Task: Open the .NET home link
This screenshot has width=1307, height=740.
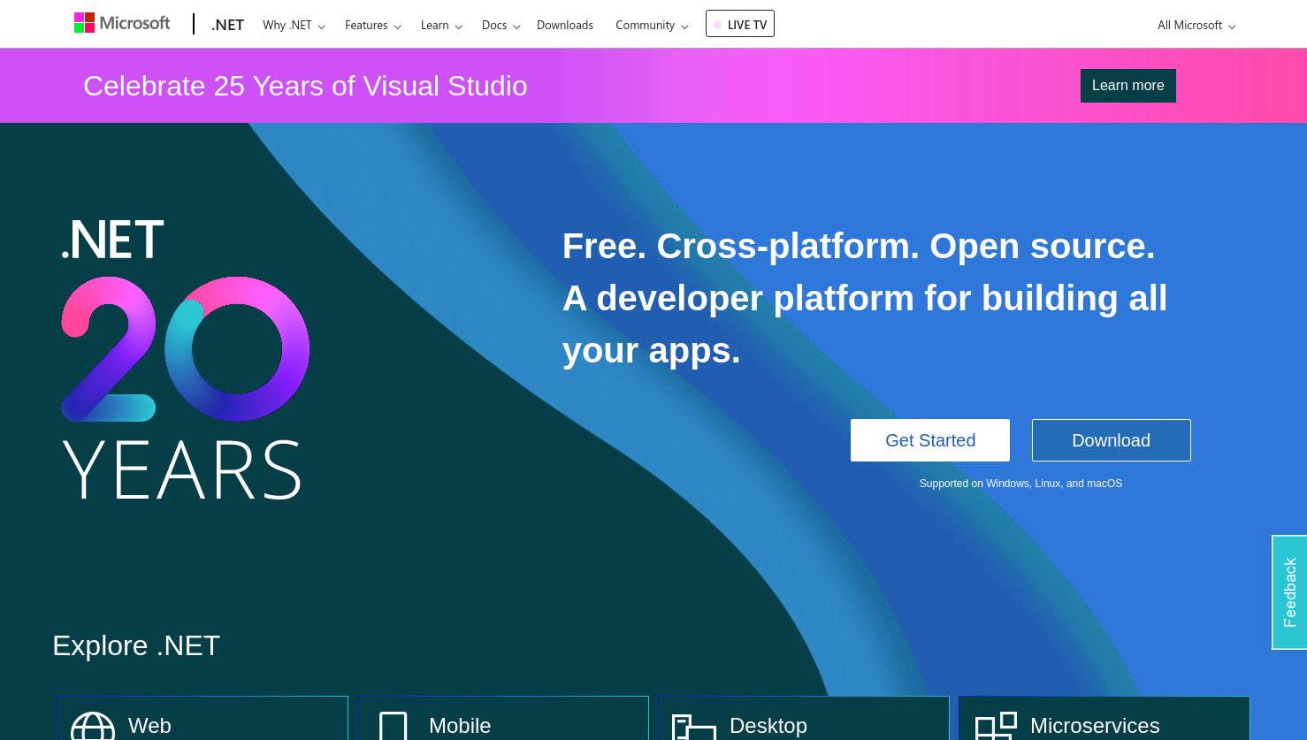Action: click(227, 25)
